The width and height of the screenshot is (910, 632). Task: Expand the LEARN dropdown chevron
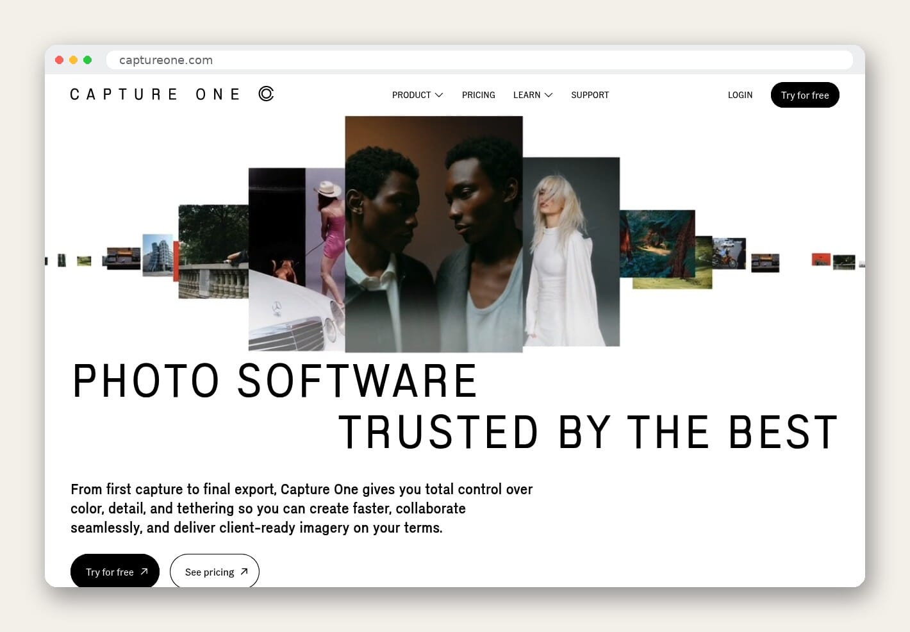point(549,95)
